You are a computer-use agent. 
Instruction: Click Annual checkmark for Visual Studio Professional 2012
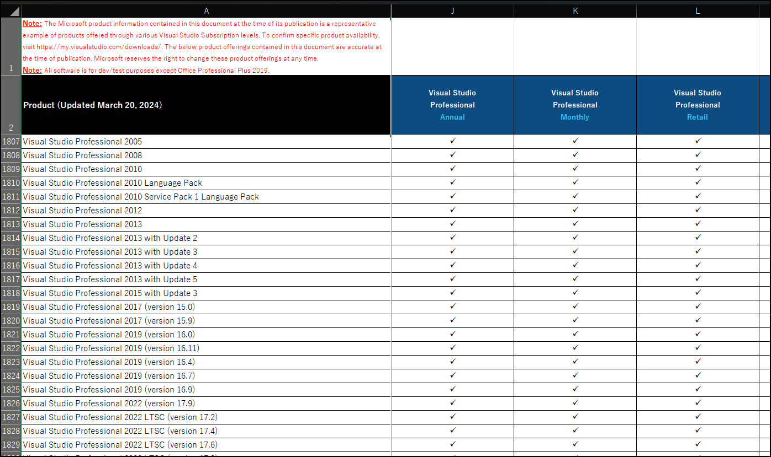click(x=452, y=210)
